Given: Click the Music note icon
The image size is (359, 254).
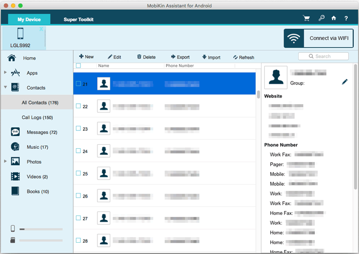Looking at the screenshot, I should pyautogui.click(x=15, y=147).
